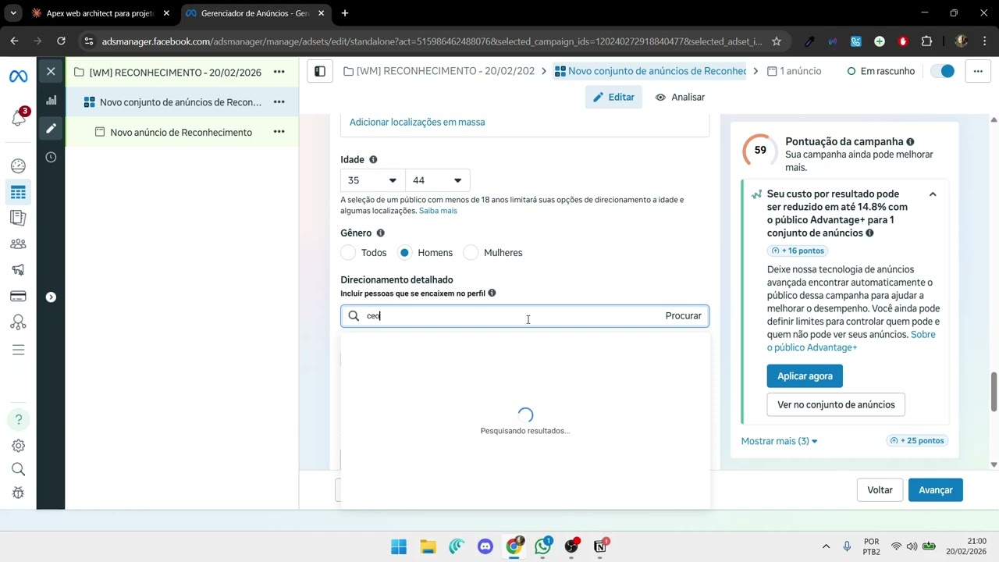Click Ver no conjunto de anúncios
Image resolution: width=999 pixels, height=562 pixels.
click(x=836, y=404)
